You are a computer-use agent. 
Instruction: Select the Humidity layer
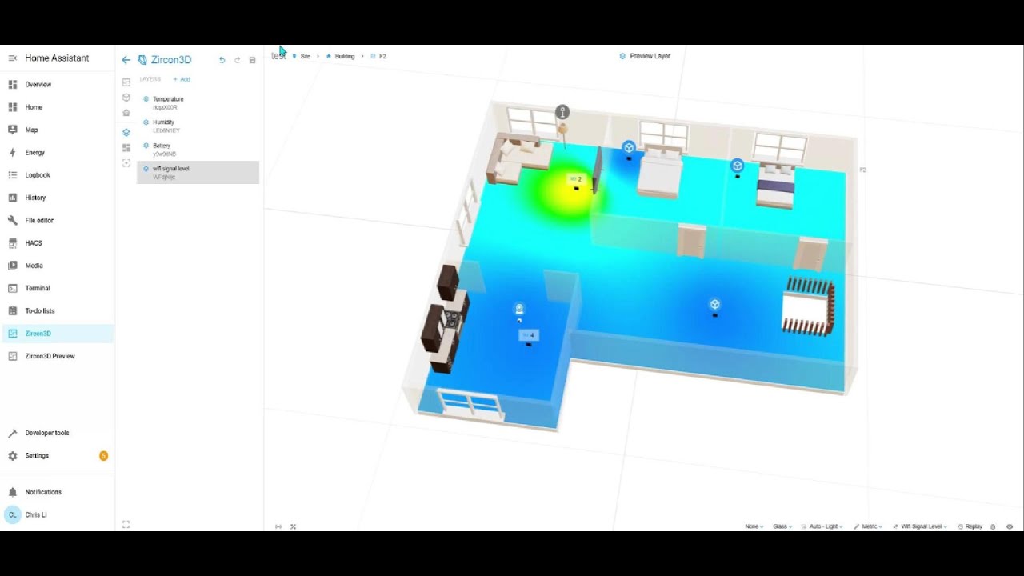point(198,126)
